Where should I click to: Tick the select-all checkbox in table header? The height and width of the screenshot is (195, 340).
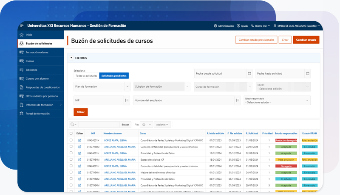(x=71, y=133)
